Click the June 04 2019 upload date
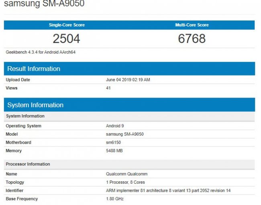The height and width of the screenshot is (205, 261). 128,80
